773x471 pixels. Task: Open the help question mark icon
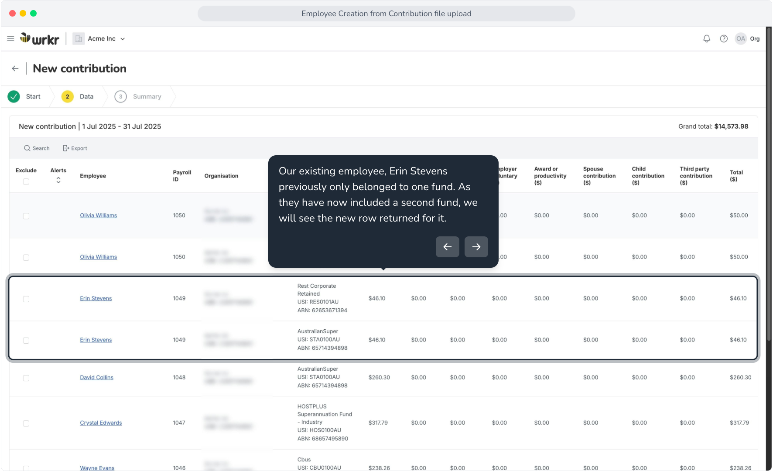[724, 39]
